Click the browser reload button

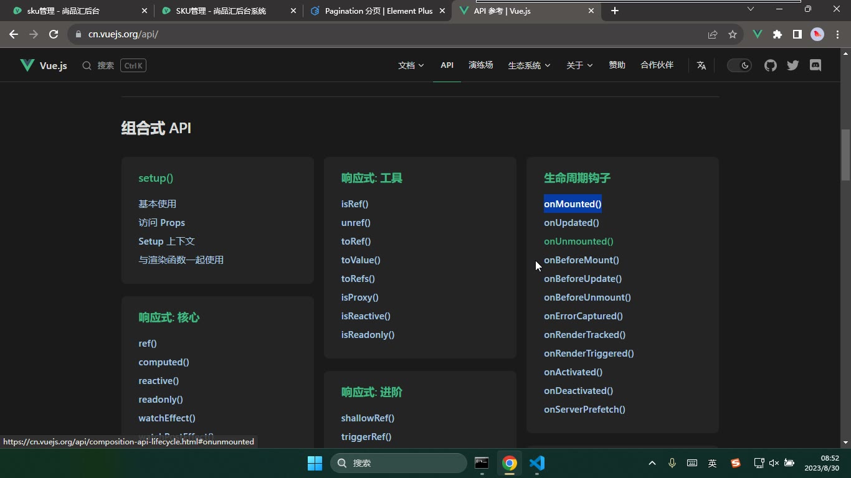pyautogui.click(x=54, y=34)
